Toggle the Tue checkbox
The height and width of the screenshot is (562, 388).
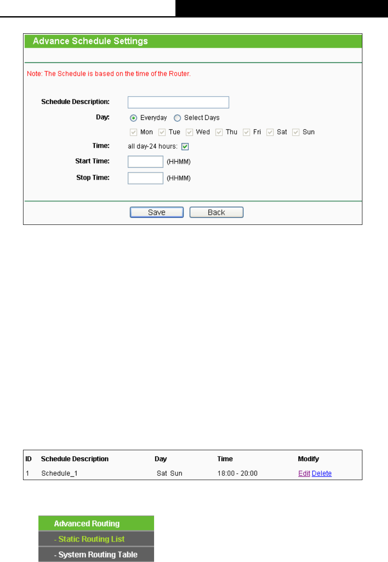(x=162, y=132)
